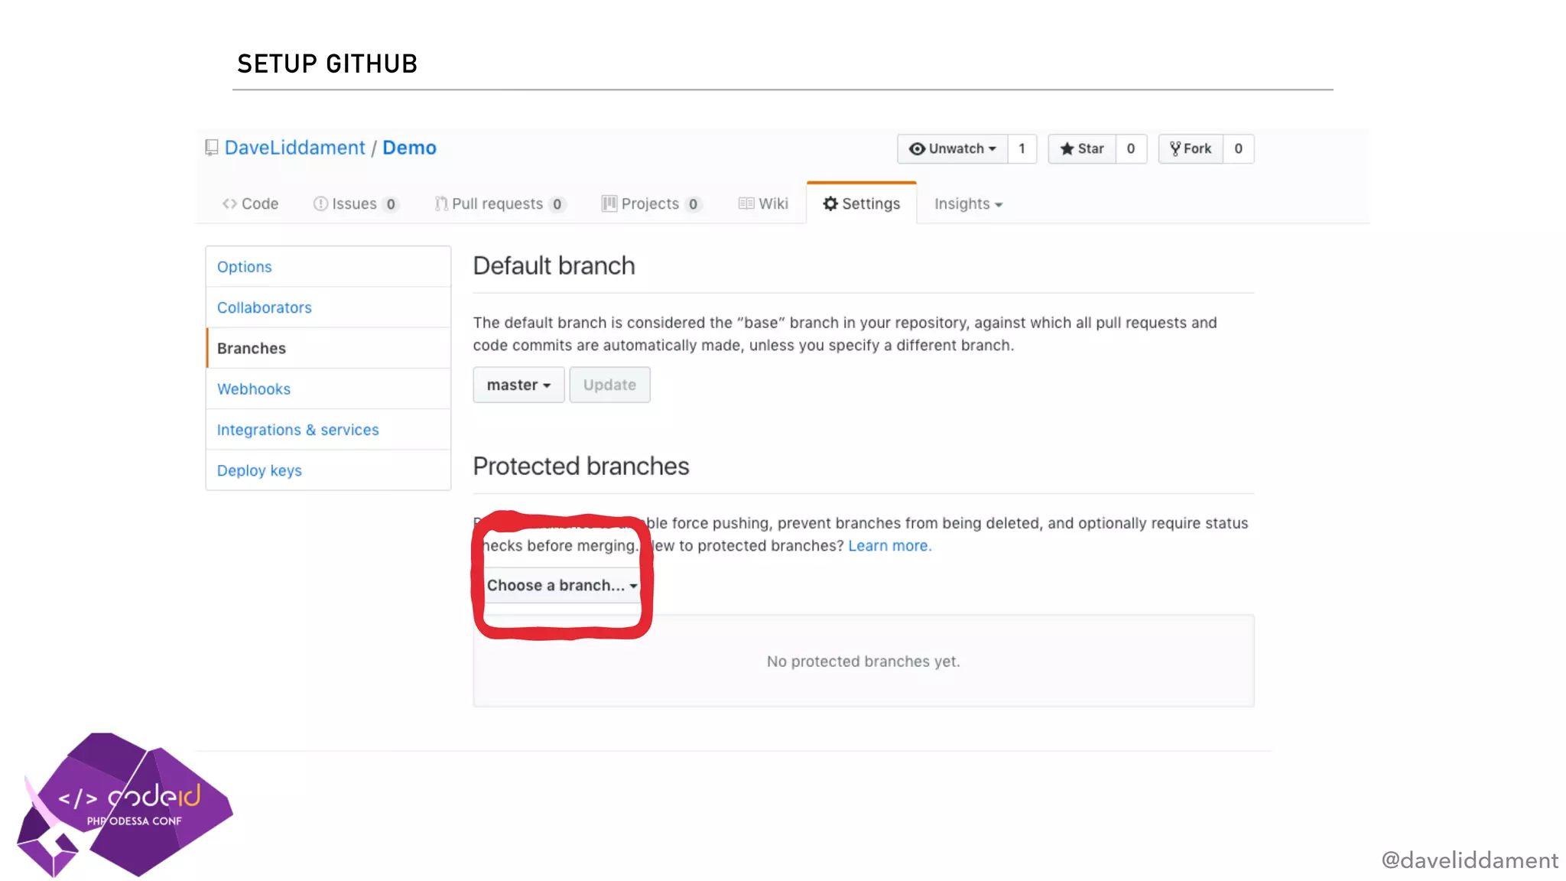Click the 'Default branch' heading
Screen dimensions: 1566x881
pyautogui.click(x=554, y=265)
